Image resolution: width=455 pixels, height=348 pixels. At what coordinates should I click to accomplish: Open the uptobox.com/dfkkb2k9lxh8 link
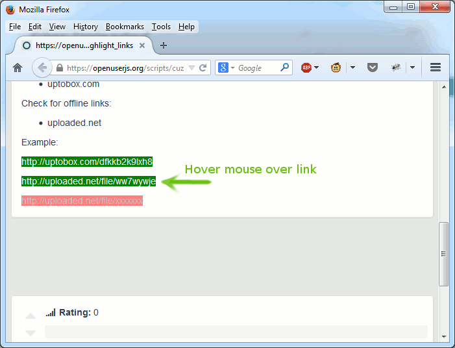(87, 162)
